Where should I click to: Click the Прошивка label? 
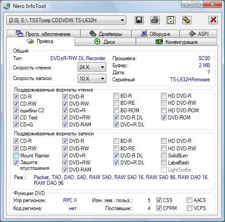coord(124,58)
